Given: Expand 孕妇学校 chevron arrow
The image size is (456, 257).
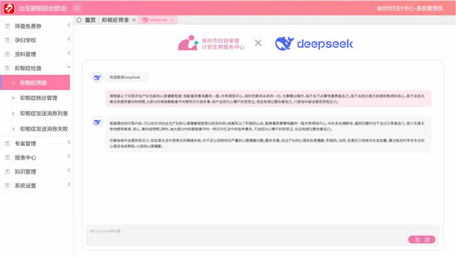Looking at the screenshot, I should coord(69,39).
